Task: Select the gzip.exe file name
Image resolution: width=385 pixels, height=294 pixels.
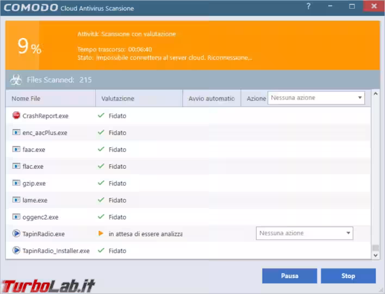Action: [x=34, y=183]
